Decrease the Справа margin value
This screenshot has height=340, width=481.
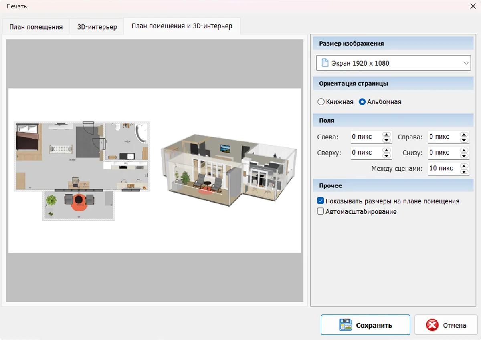[464, 140]
